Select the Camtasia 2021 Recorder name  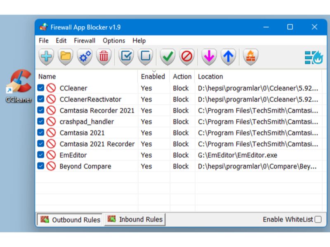coord(97,144)
